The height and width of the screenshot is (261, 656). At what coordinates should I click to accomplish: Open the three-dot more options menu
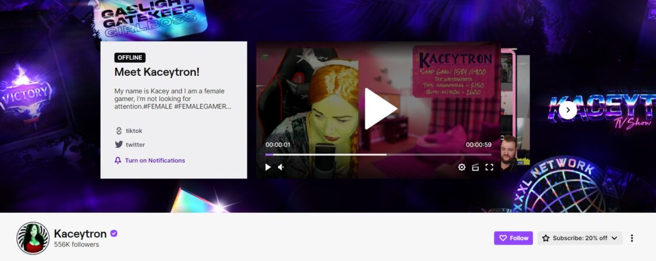point(632,238)
